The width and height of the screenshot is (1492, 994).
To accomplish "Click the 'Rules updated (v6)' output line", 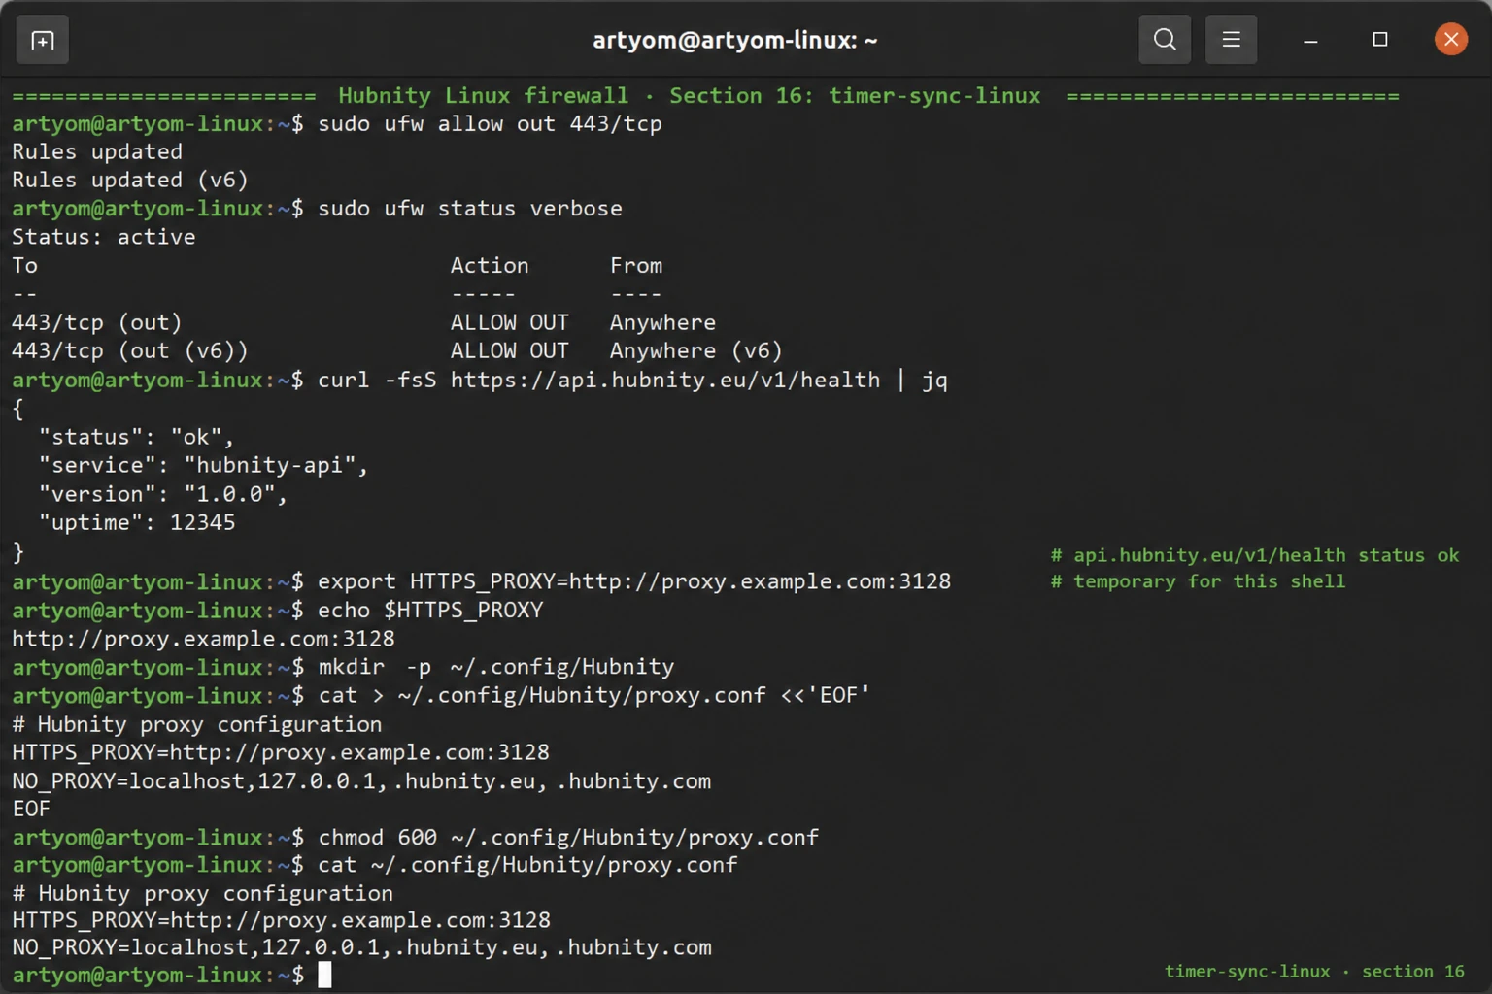I will 130,181.
